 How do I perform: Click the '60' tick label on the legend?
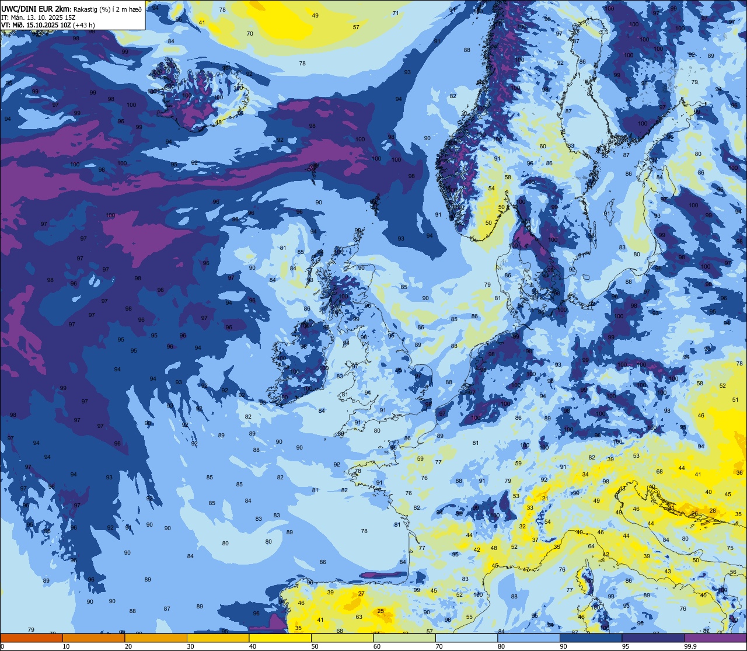click(x=377, y=646)
